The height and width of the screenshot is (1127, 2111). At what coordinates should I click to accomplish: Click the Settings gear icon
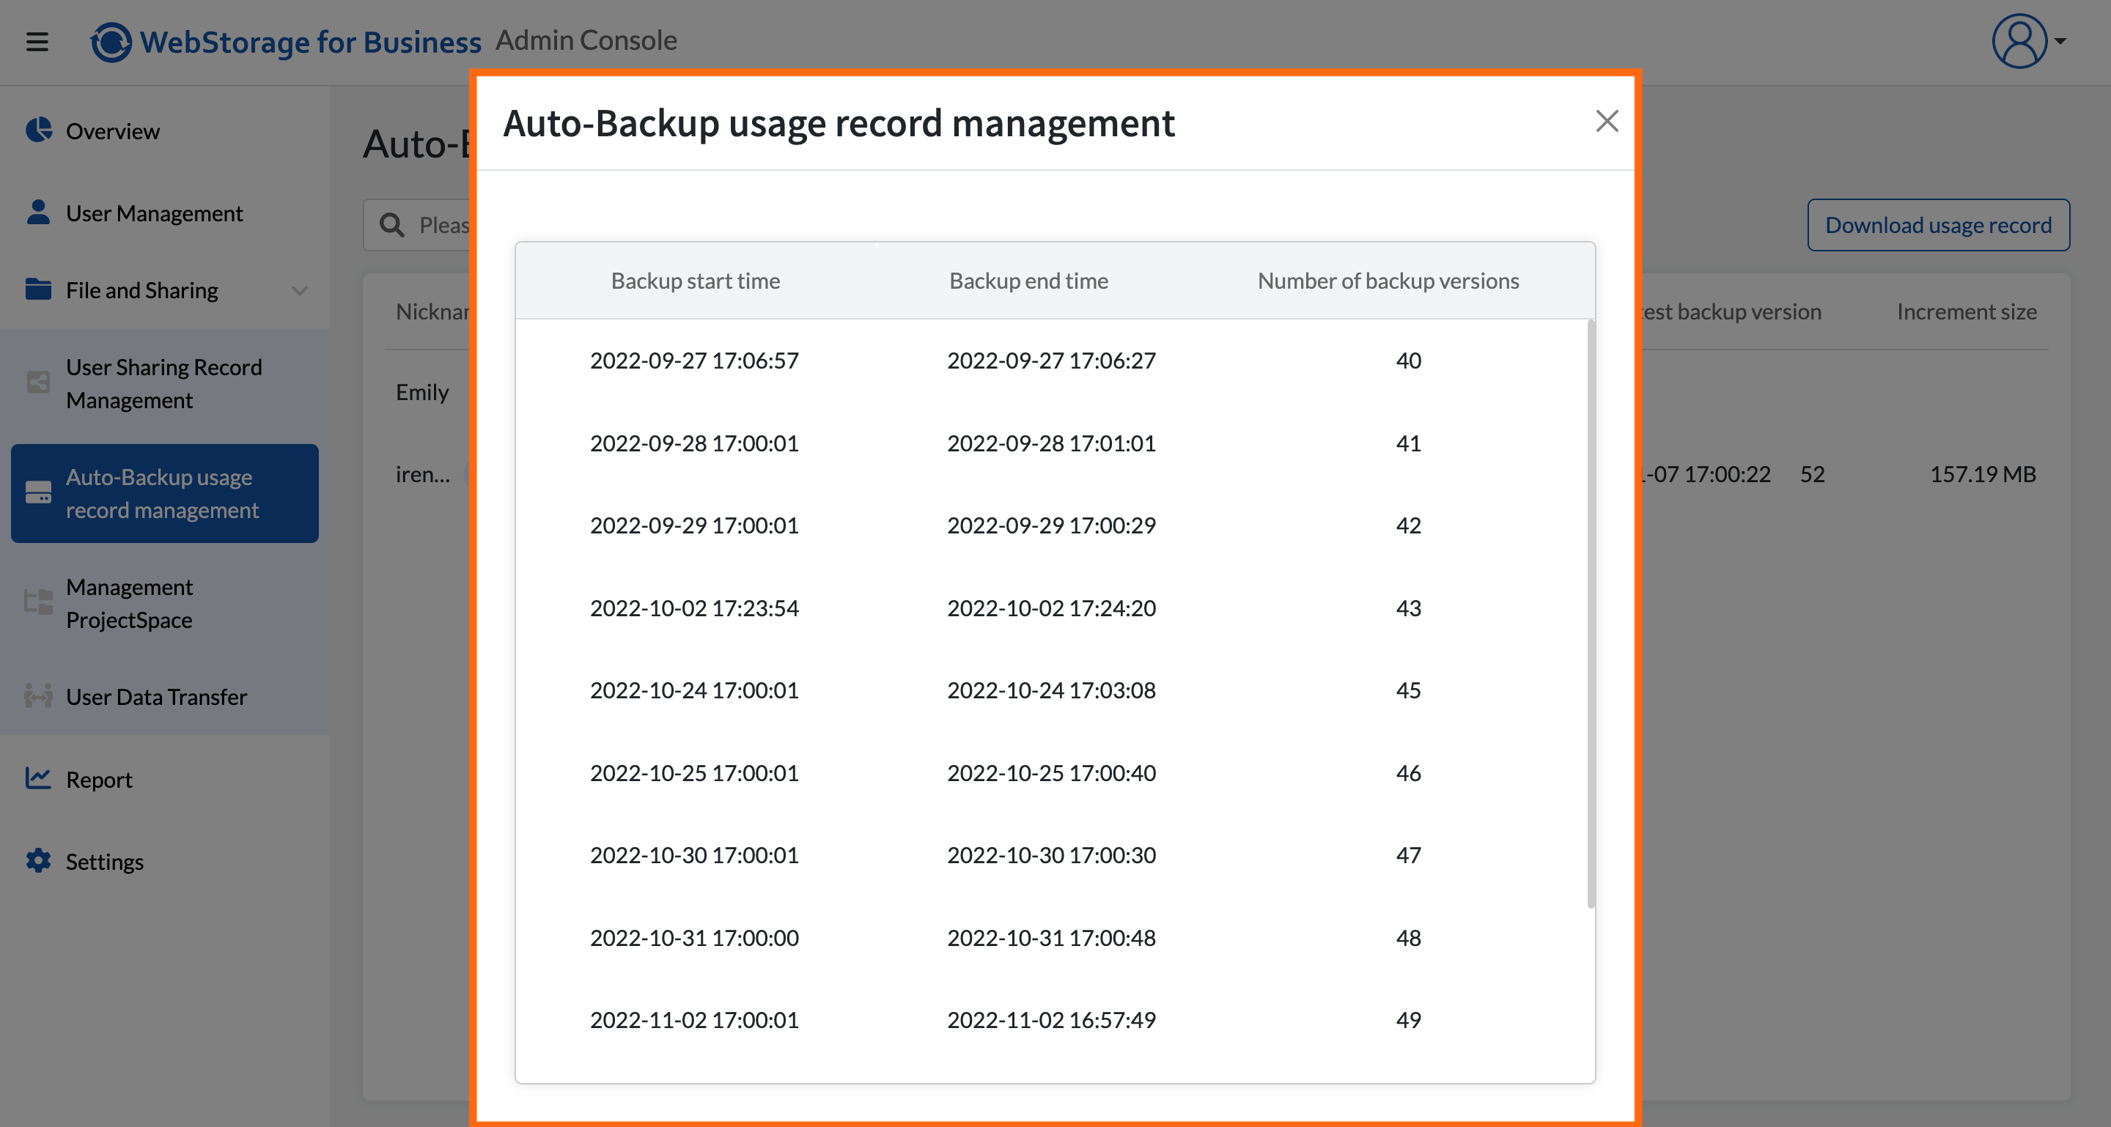click(x=39, y=861)
